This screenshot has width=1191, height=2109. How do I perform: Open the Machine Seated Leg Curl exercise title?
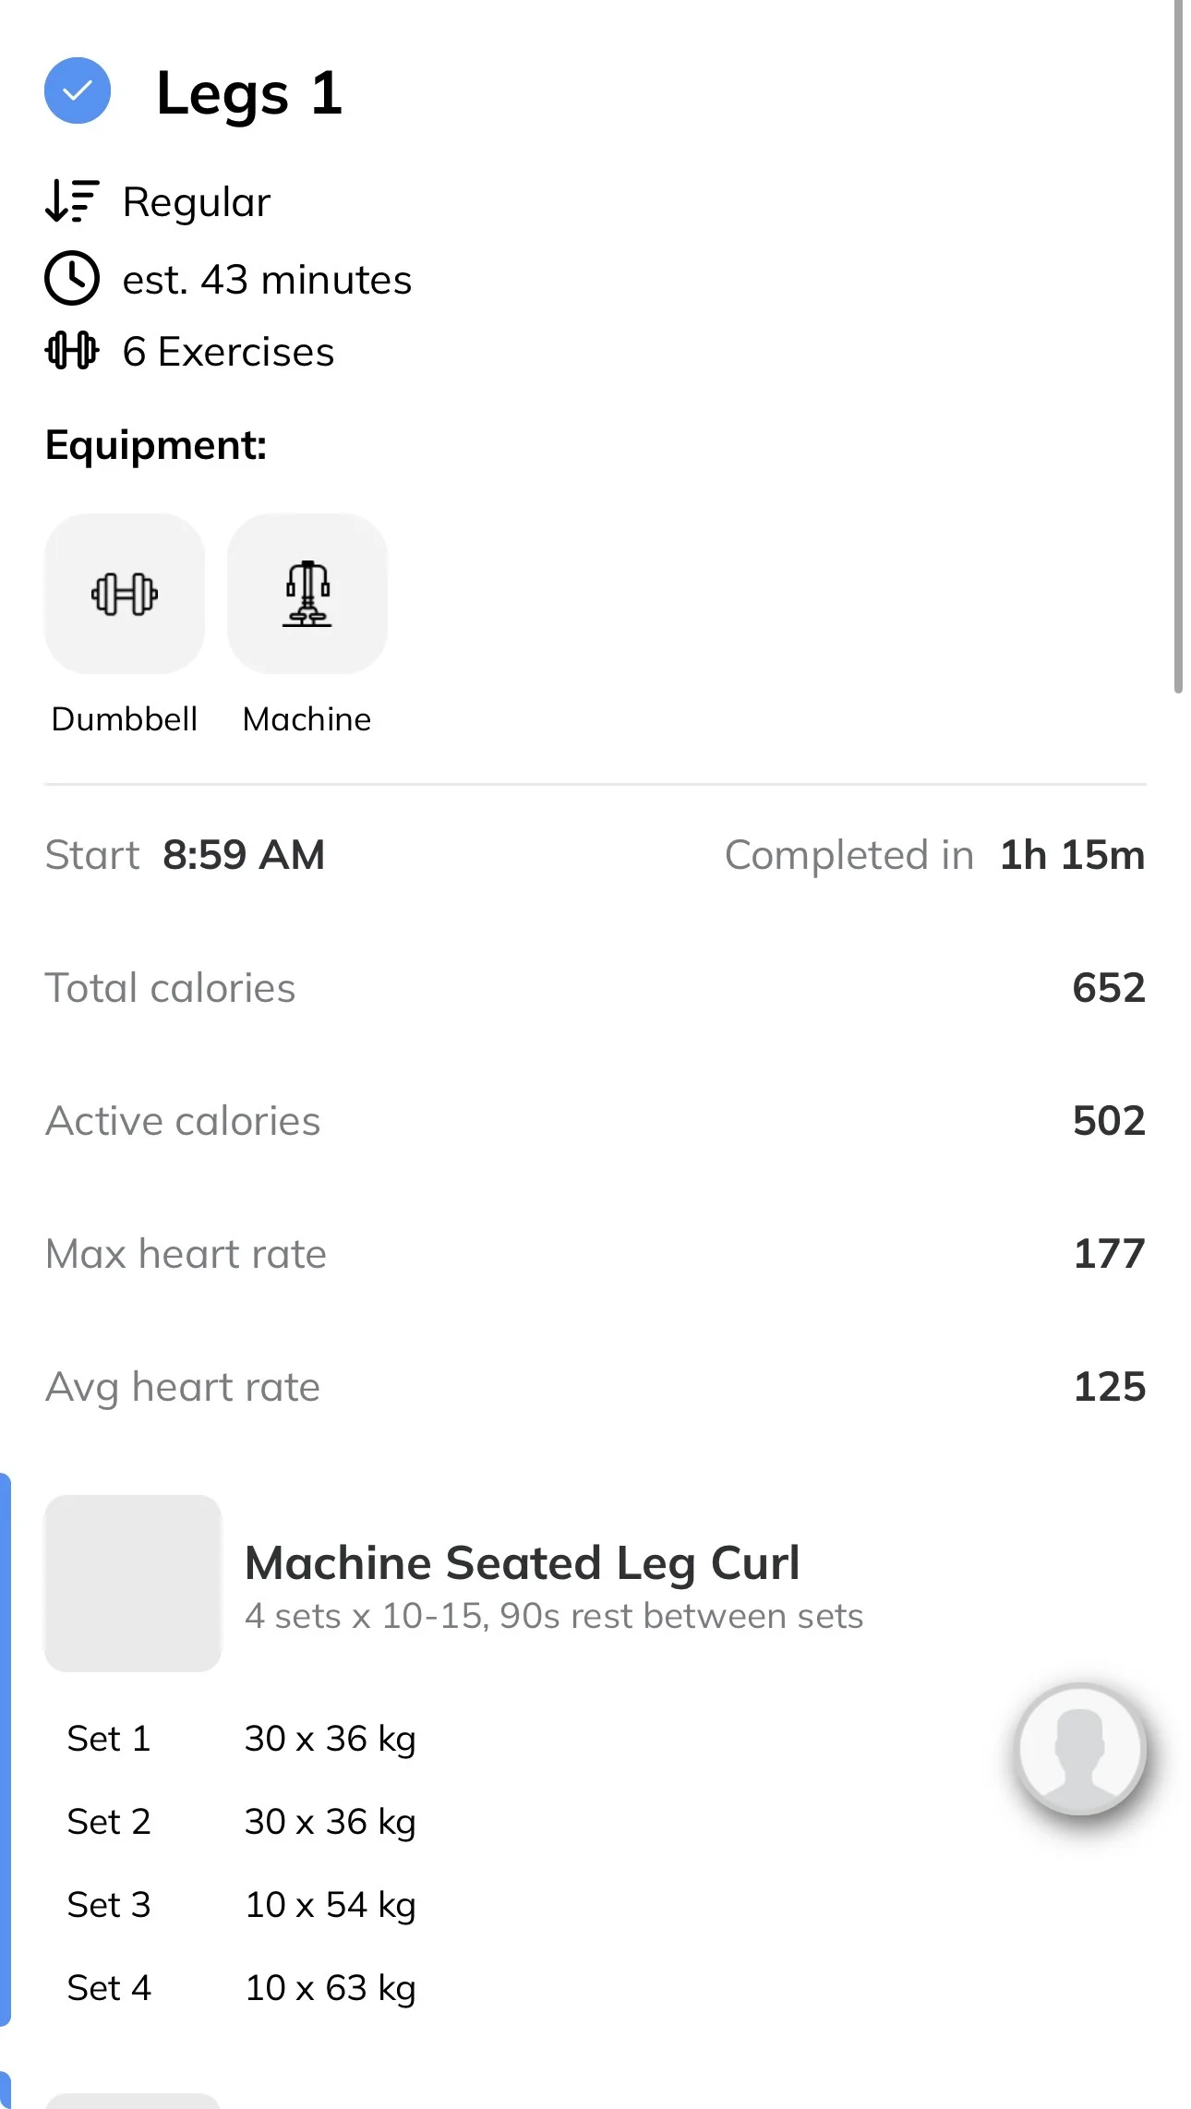[522, 1562]
